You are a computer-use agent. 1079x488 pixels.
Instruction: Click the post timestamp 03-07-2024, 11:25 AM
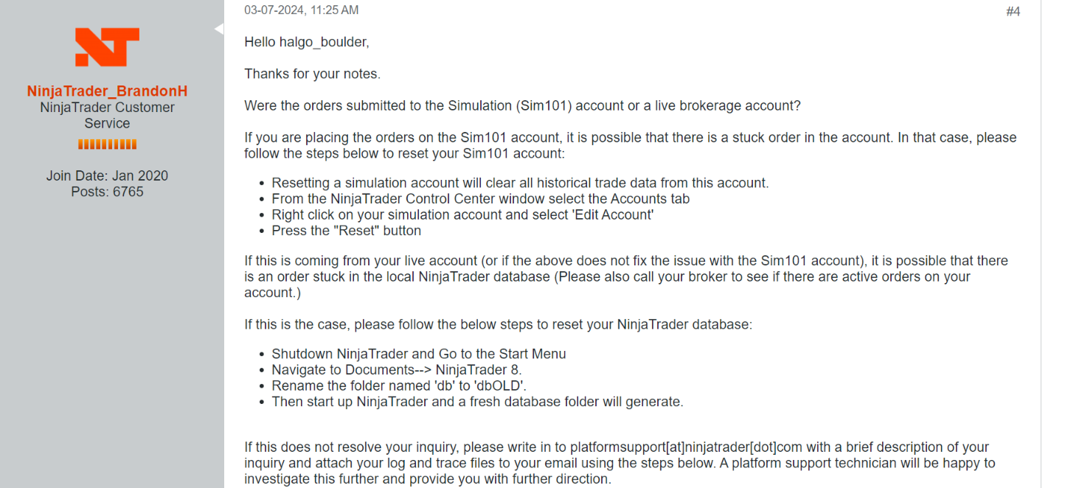[302, 10]
